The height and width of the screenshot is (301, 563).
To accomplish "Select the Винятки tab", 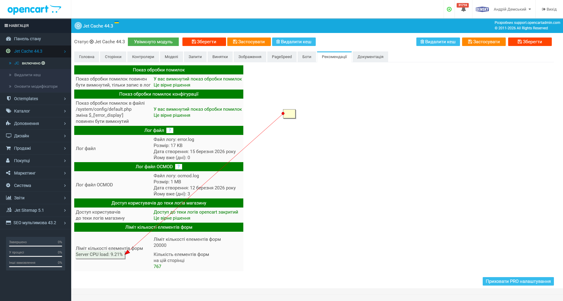I will coord(220,57).
